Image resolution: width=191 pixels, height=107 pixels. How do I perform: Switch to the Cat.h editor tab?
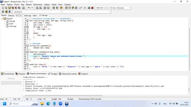point(35,15)
